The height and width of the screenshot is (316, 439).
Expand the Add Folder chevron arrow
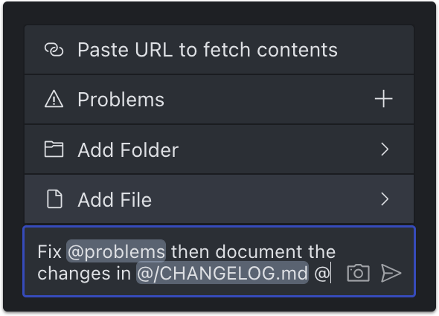pos(385,149)
